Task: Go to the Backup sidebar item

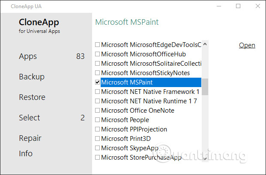Action: [x=32, y=77]
